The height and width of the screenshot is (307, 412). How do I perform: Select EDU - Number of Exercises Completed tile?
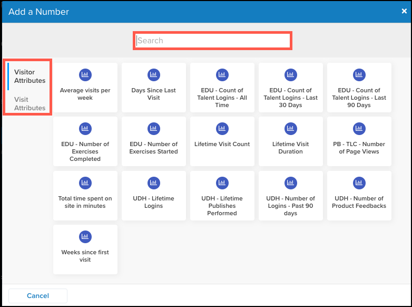pos(85,141)
